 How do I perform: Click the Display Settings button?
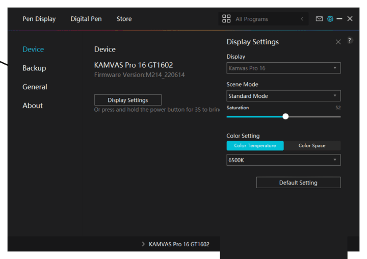coord(128,100)
